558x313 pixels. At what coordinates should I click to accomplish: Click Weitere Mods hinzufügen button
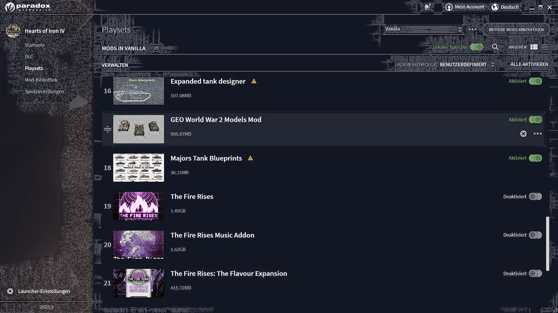click(x=516, y=30)
